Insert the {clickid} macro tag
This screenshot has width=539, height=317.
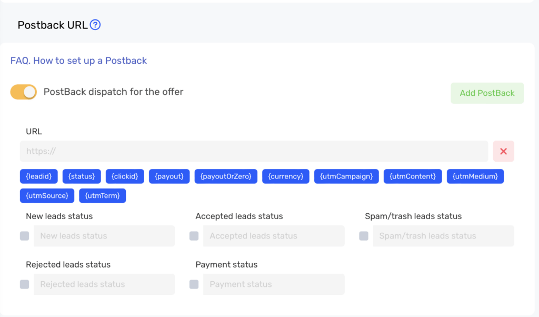[x=125, y=176]
